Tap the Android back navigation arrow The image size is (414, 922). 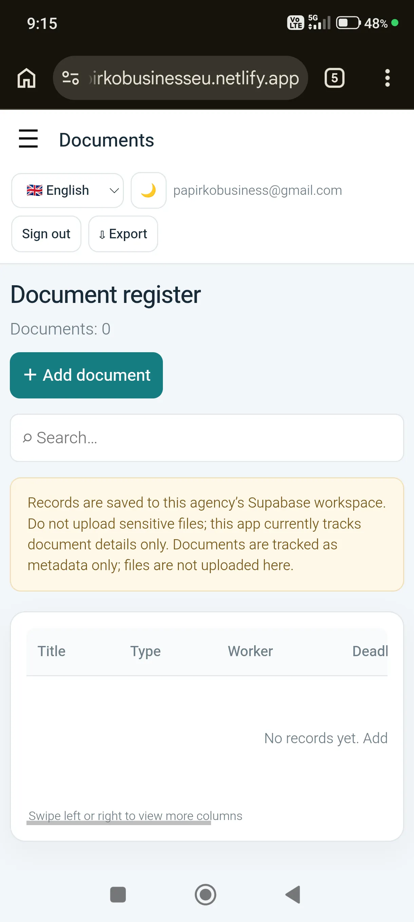(293, 894)
